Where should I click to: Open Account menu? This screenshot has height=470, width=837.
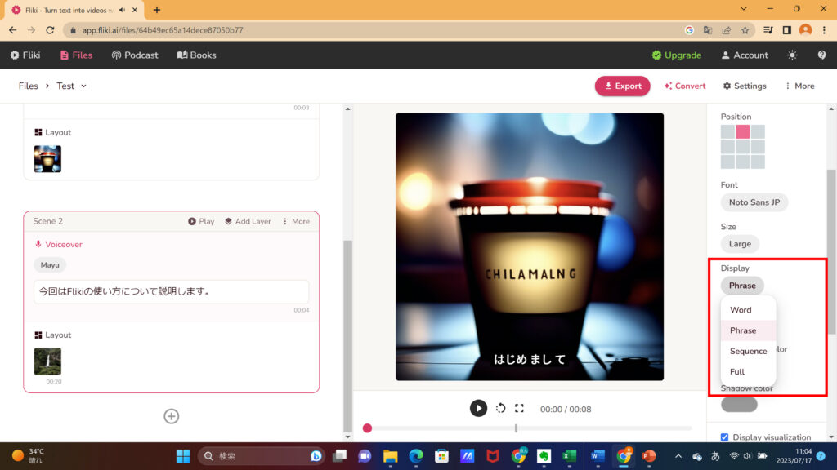(x=745, y=55)
